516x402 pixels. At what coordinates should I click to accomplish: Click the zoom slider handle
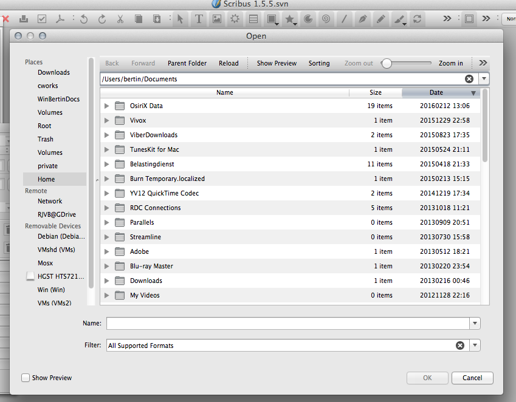tap(386, 63)
